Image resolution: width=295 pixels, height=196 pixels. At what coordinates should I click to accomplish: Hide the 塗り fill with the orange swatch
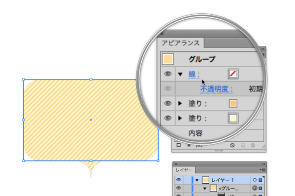(x=168, y=103)
